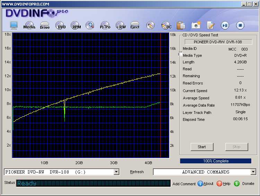The image size is (260, 196).
Task: Open the disc search magnifier tool
Action: click(90, 25)
